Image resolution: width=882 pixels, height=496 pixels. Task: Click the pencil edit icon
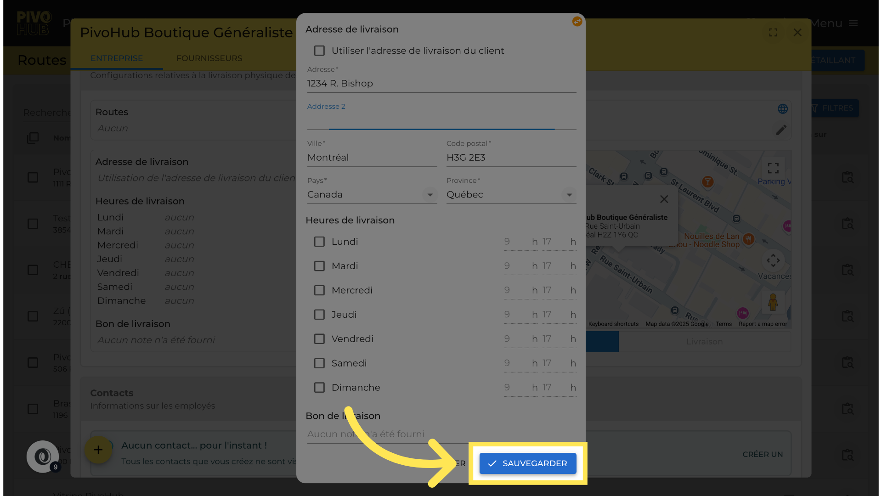pyautogui.click(x=781, y=130)
